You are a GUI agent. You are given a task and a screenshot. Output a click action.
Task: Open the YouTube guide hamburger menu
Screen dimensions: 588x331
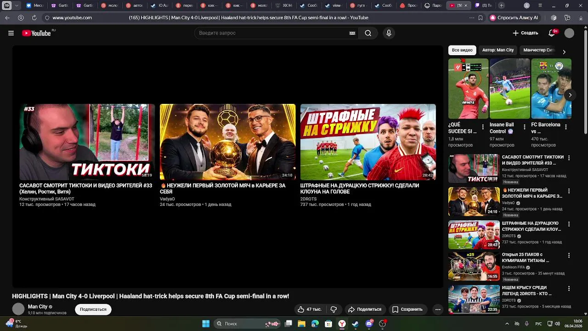(11, 33)
